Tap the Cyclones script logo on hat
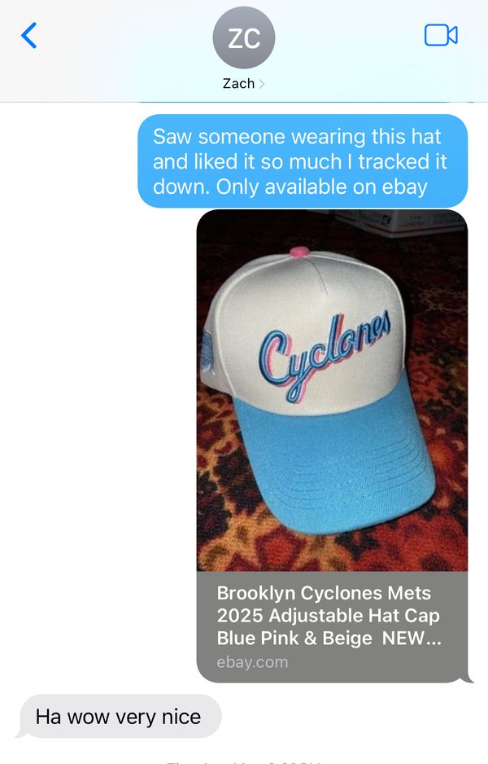This screenshot has width=488, height=764. tap(324, 353)
